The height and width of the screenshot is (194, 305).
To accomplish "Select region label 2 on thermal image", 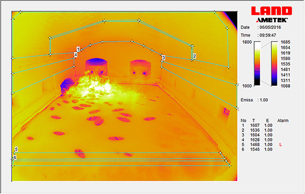I will click(x=195, y=56).
